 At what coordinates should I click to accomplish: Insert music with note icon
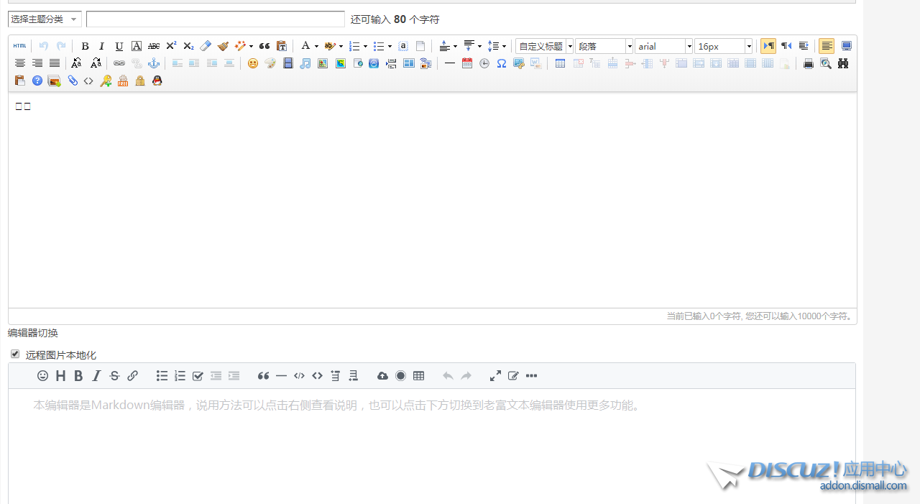(x=305, y=63)
